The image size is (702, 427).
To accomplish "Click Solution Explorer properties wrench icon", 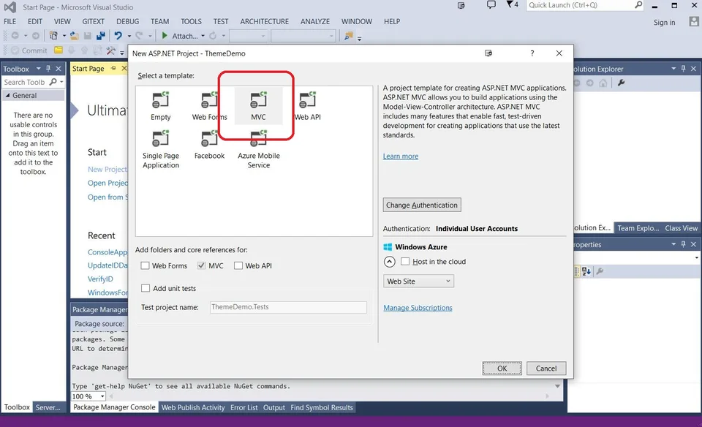I will coord(621,83).
